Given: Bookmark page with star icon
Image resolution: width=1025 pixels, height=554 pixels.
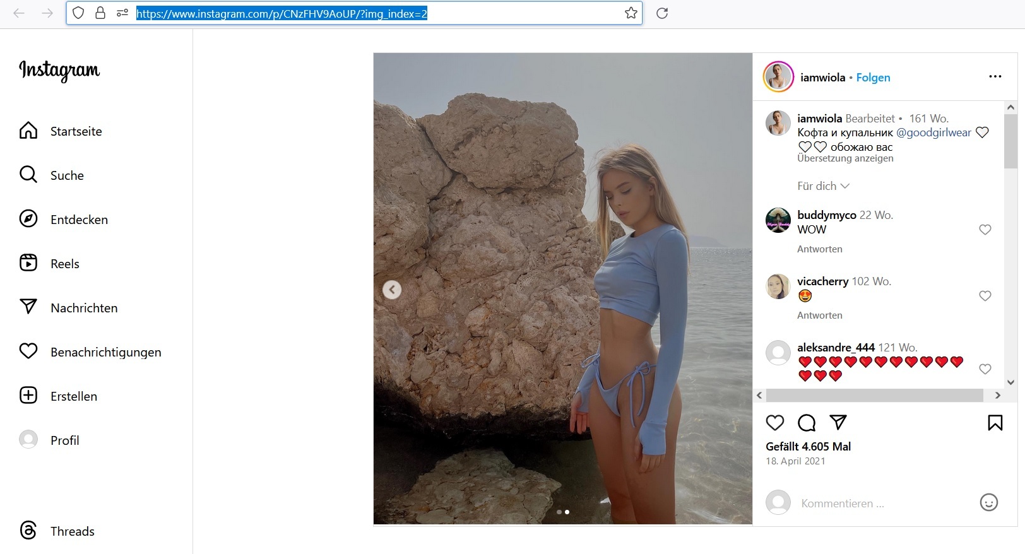Looking at the screenshot, I should (x=631, y=13).
